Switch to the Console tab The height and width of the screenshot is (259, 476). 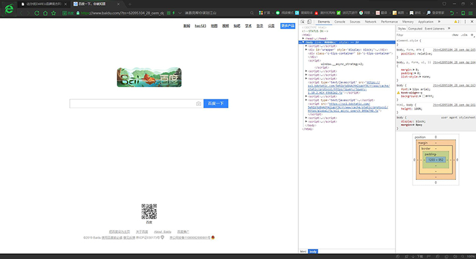(340, 22)
